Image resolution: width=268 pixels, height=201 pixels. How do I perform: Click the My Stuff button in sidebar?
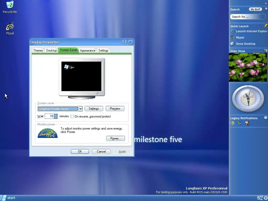click(x=255, y=9)
